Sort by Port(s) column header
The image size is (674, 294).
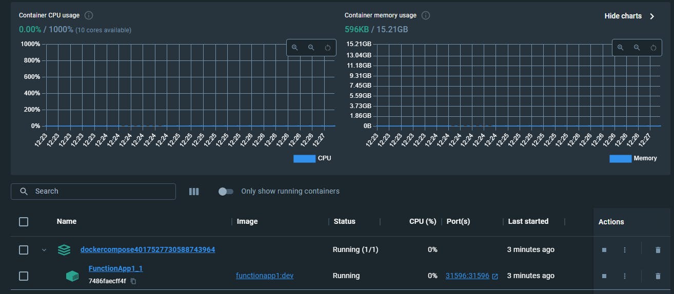458,221
